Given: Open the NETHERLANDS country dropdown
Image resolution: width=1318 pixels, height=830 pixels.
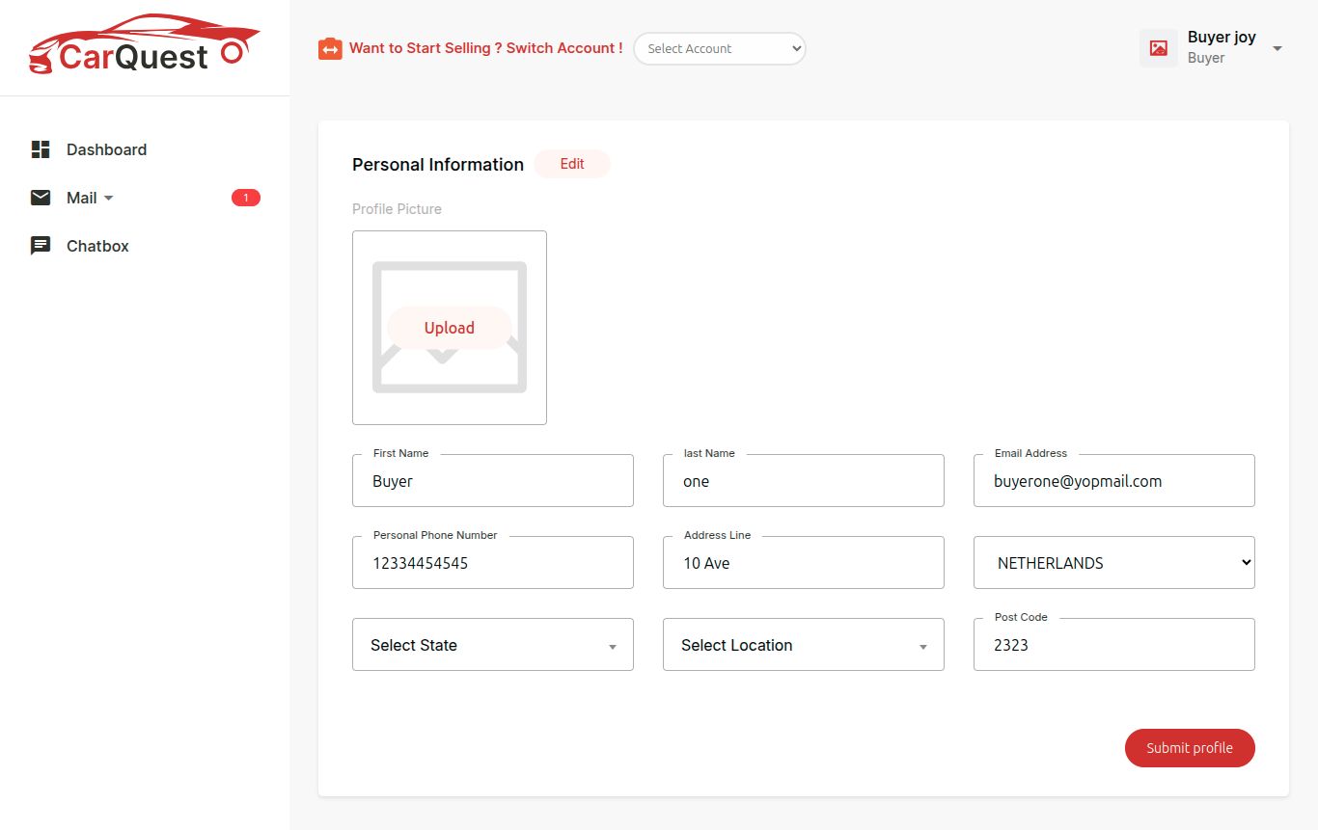Looking at the screenshot, I should point(1113,563).
